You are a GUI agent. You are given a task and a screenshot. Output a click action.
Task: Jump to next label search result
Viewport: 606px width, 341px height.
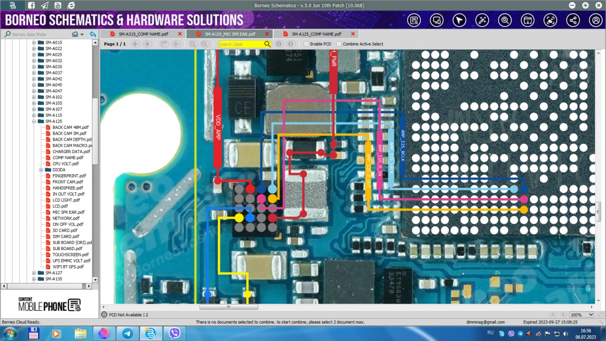pyautogui.click(x=291, y=44)
